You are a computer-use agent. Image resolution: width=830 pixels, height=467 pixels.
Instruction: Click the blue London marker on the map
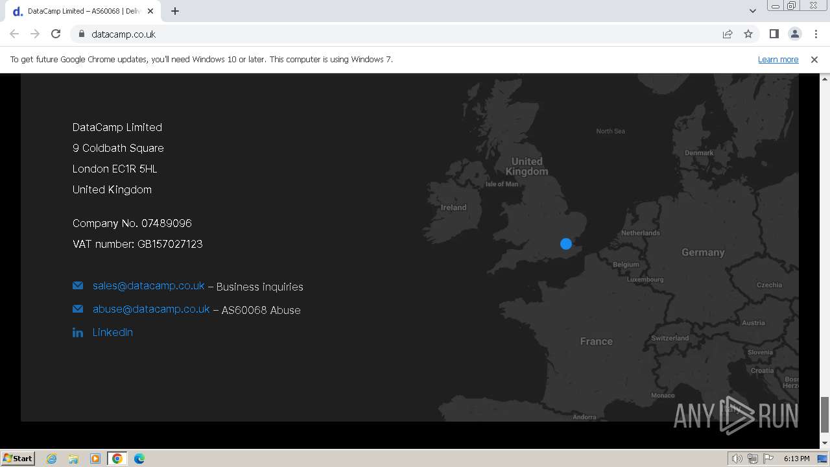coord(566,244)
